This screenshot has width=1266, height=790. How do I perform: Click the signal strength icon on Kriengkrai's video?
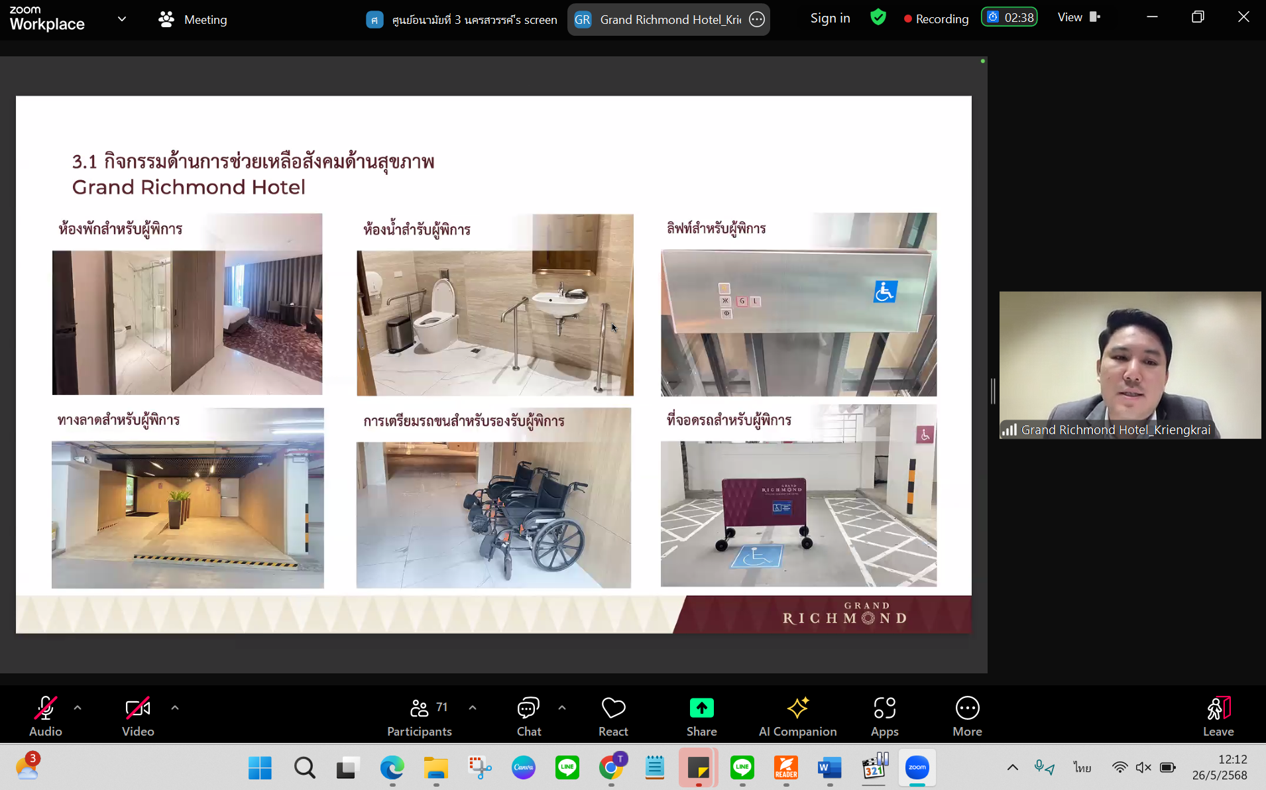tap(1009, 429)
